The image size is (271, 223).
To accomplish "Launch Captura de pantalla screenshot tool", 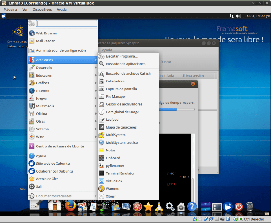I will 121,89.
